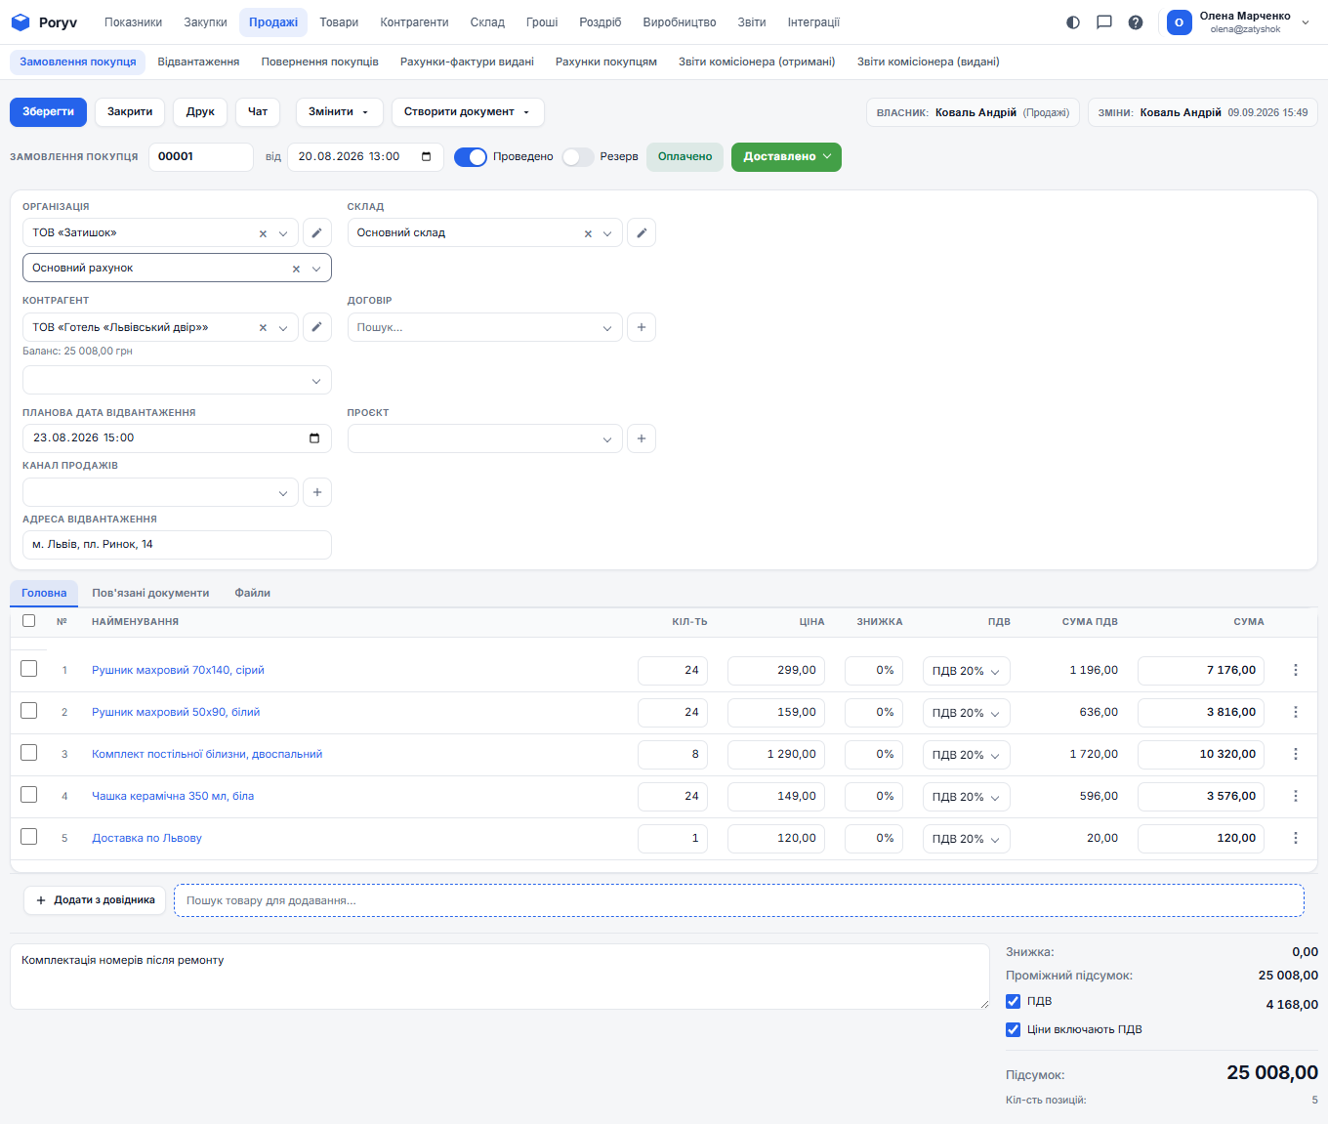Open the Доставлено status dropdown
The image size is (1328, 1124).
tap(786, 157)
